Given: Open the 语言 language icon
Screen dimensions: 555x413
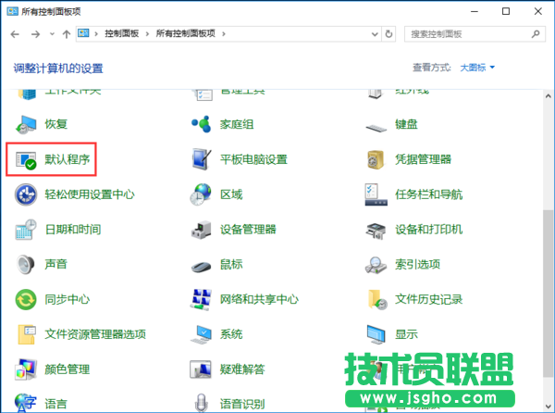Looking at the screenshot, I should tap(25, 403).
